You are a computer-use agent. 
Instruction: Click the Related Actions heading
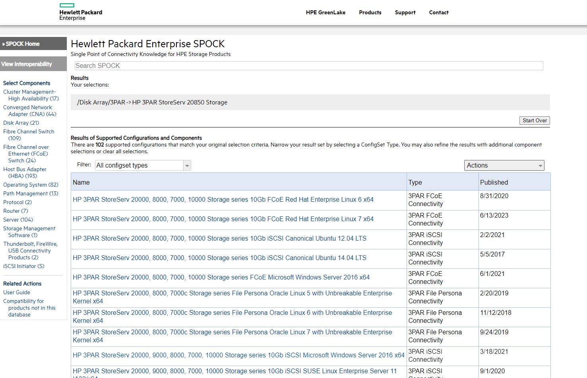point(22,283)
